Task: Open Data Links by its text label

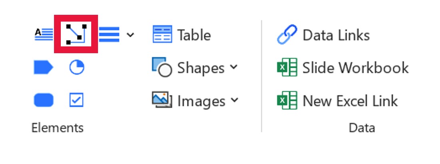Action: pos(336,35)
